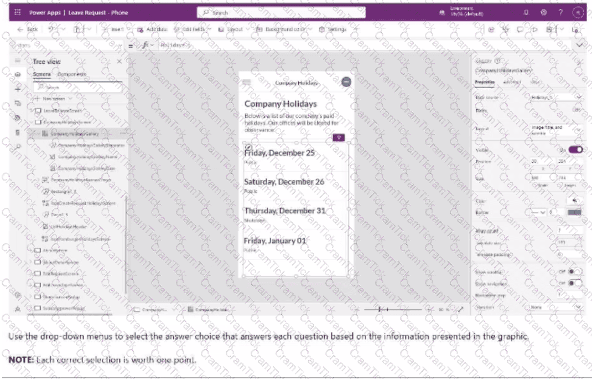Image resolution: width=592 pixels, height=379 pixels.
Task: Switch to the Advanced tab
Action: pos(512,82)
